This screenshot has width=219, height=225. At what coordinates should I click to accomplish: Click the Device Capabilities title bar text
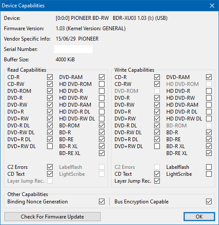pyautogui.click(x=23, y=6)
